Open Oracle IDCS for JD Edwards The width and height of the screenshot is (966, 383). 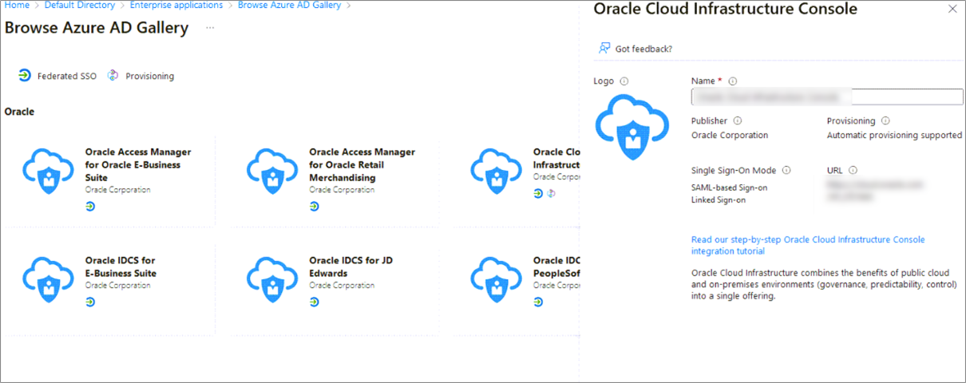(x=351, y=267)
